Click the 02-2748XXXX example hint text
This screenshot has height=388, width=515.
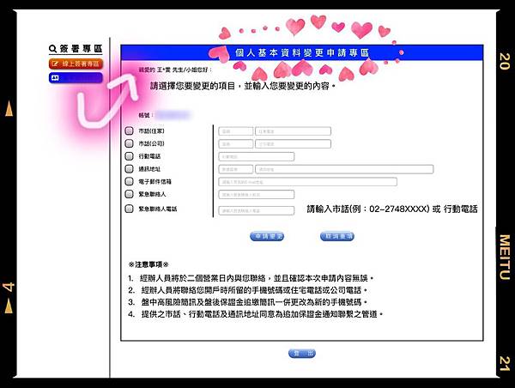(x=392, y=209)
